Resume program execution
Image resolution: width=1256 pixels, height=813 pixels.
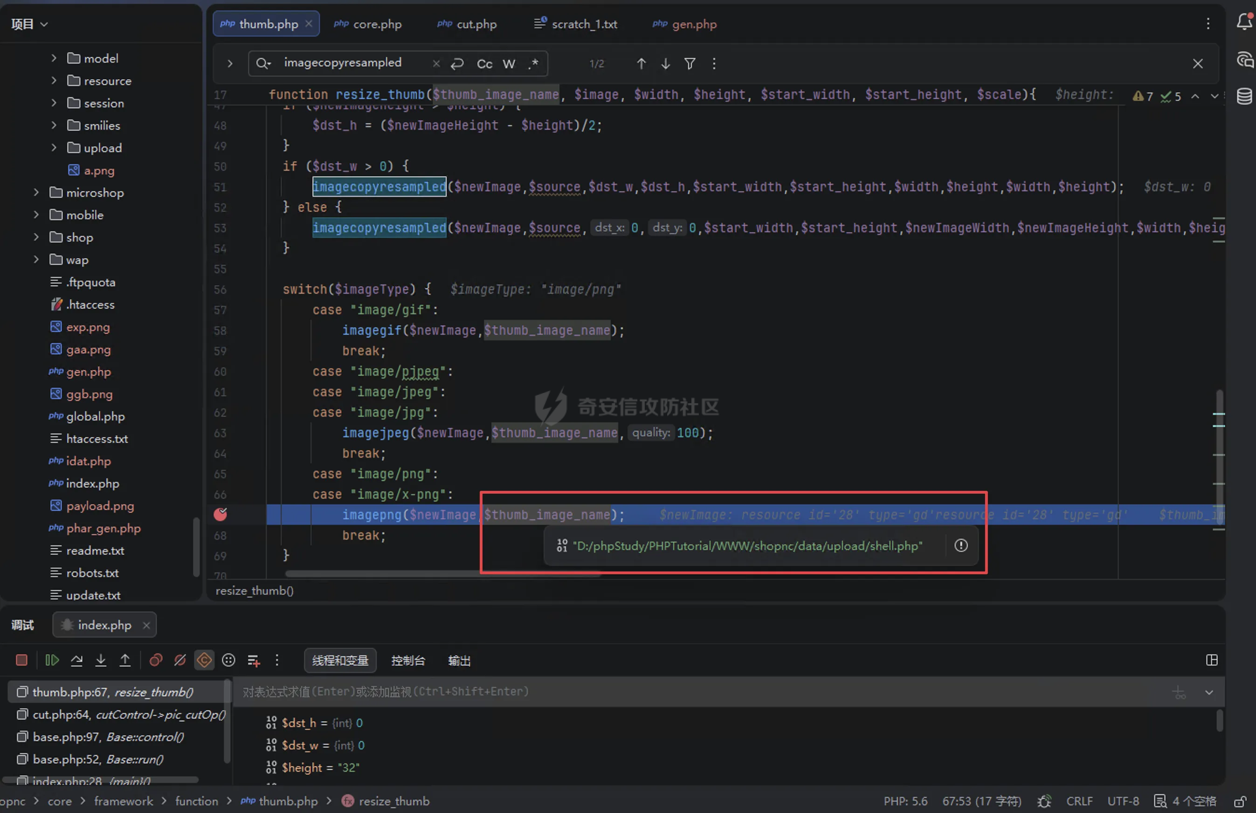(x=52, y=660)
